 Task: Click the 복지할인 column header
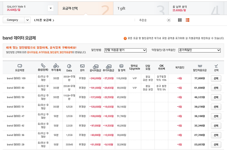180,67
